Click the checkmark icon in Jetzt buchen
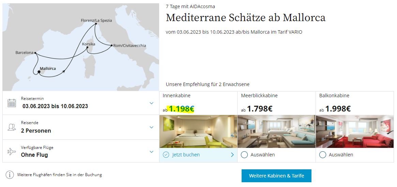 166,155
